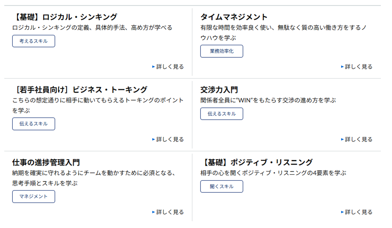Screen dimensions: 392x228
Task: Open the タイムマネジメント course title
Action: [234, 17]
